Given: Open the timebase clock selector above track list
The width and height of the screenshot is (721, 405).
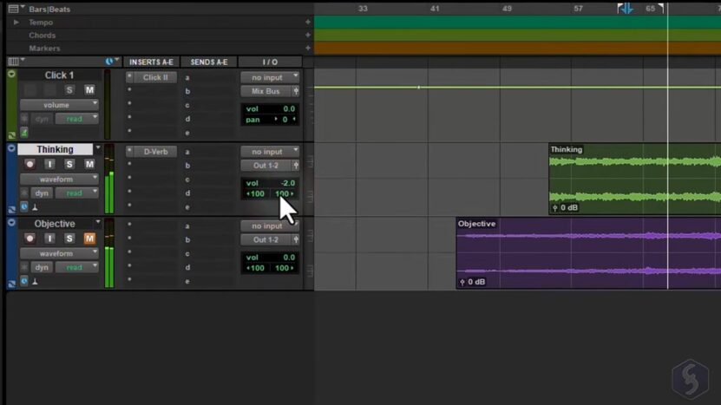Looking at the screenshot, I should 109,62.
